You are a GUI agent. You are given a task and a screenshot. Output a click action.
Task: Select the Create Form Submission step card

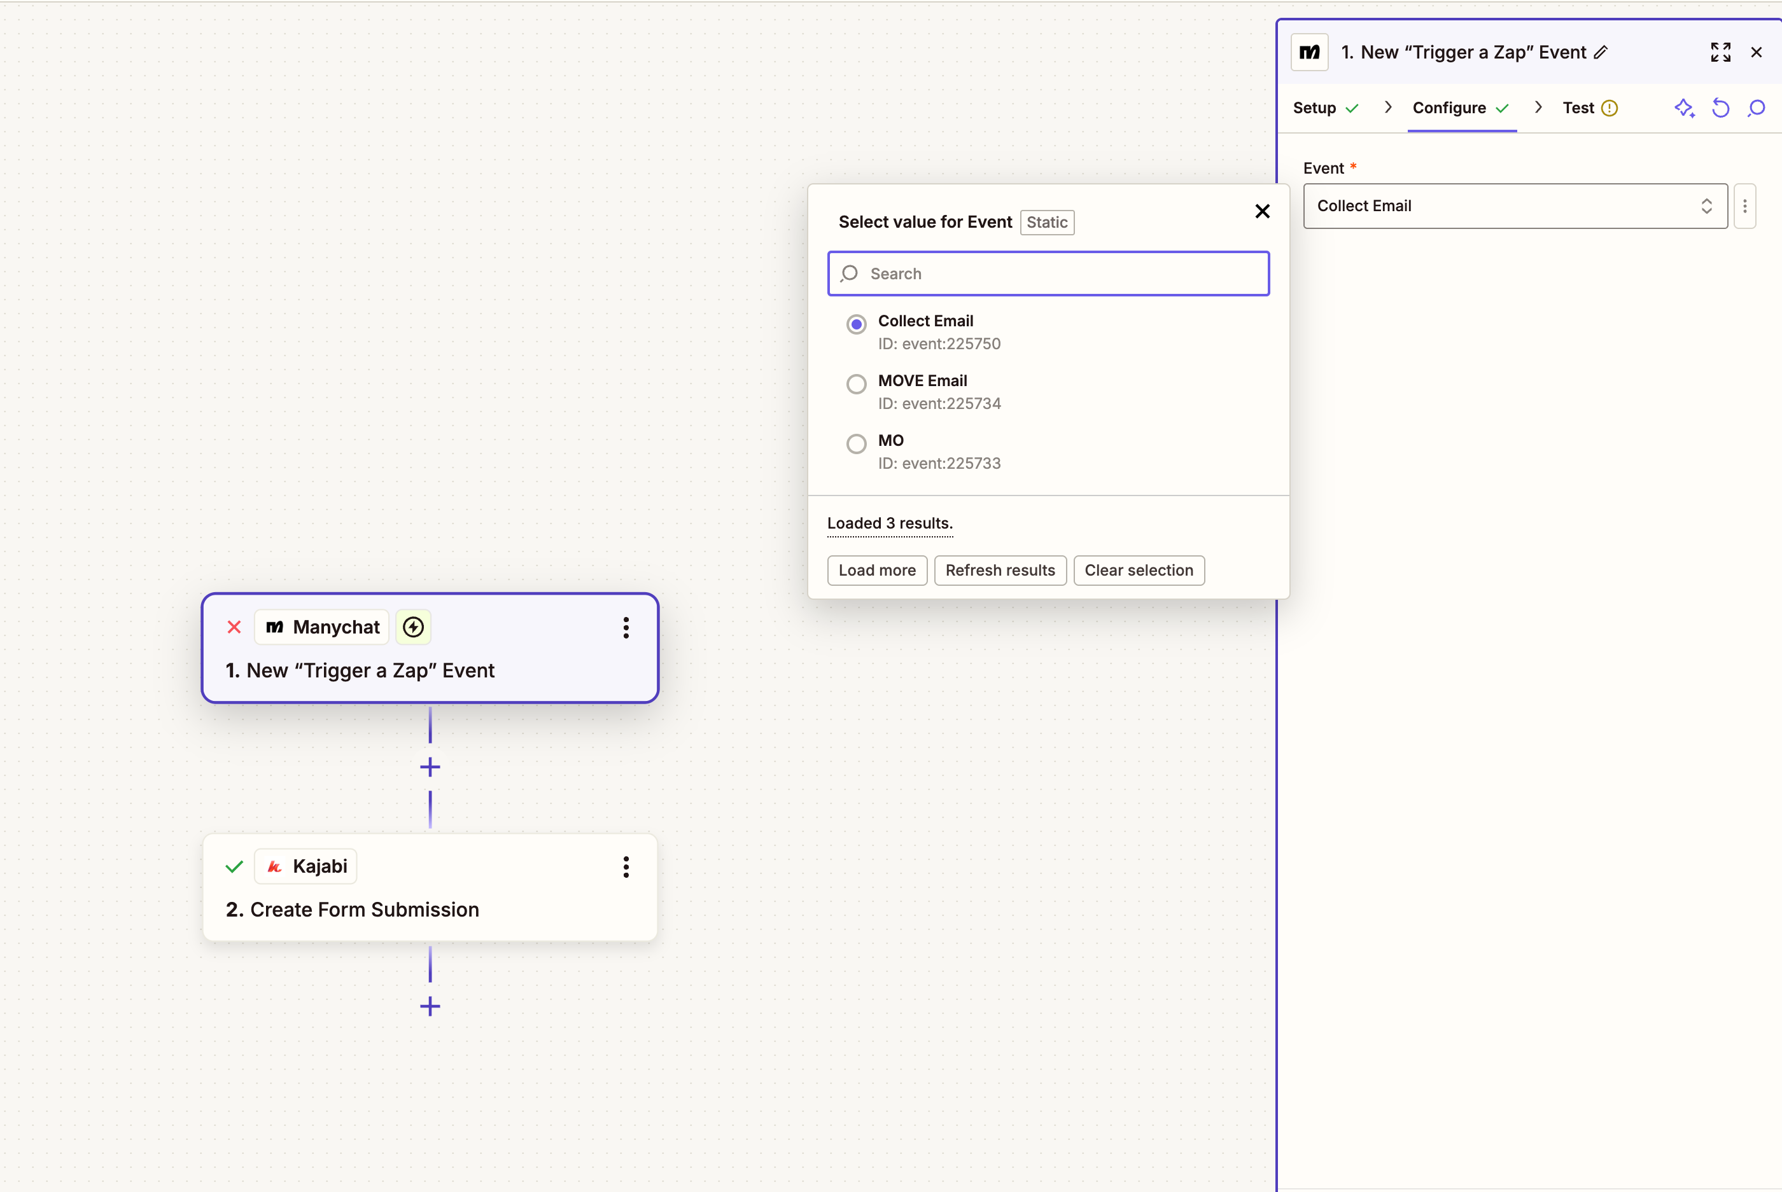(430, 888)
